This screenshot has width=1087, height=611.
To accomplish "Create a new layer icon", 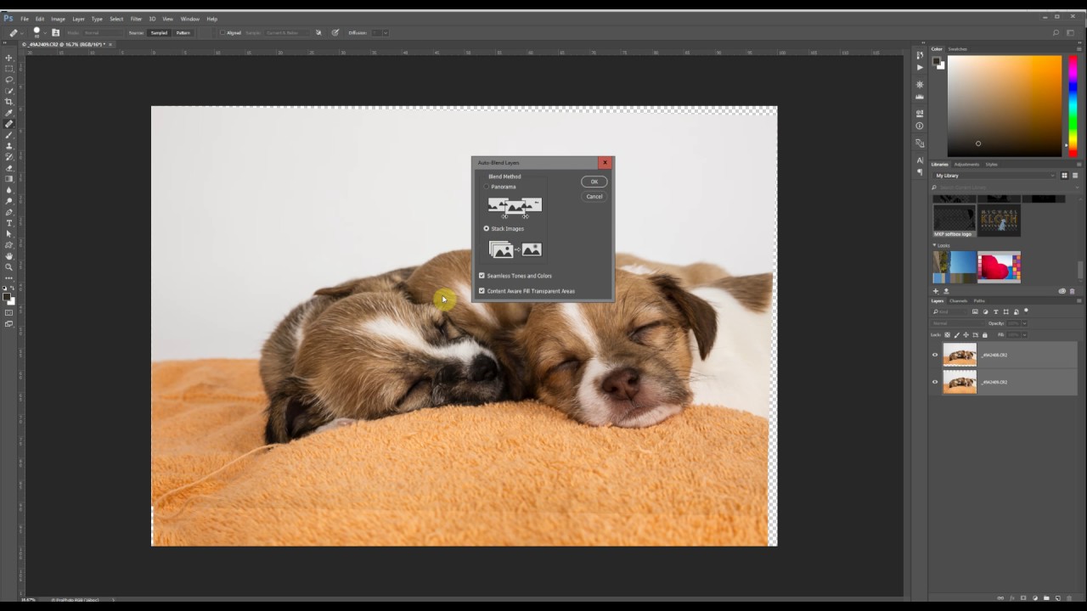I will pyautogui.click(x=1058, y=597).
